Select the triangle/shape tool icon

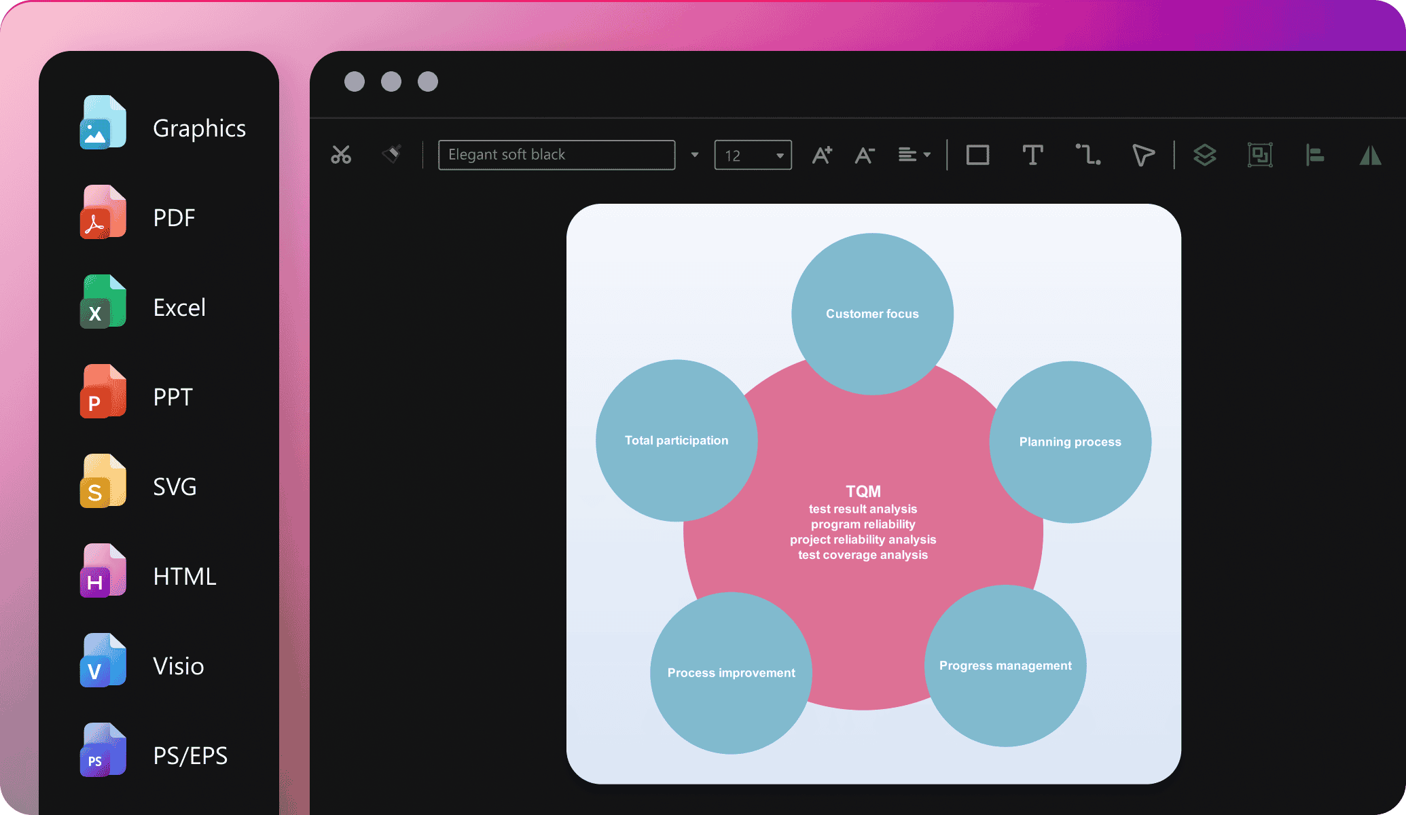(1373, 154)
